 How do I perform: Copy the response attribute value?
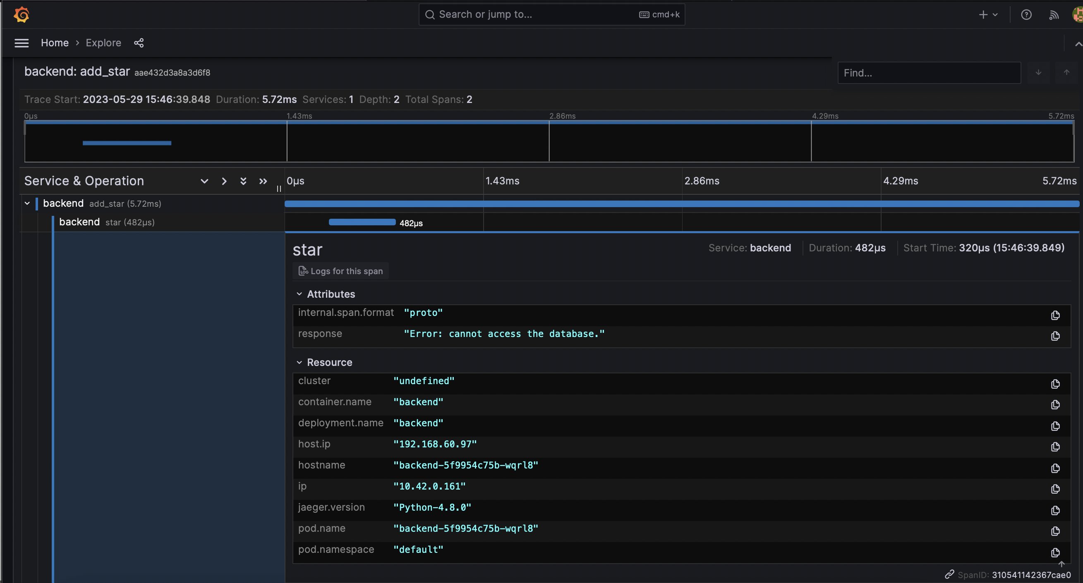tap(1055, 336)
